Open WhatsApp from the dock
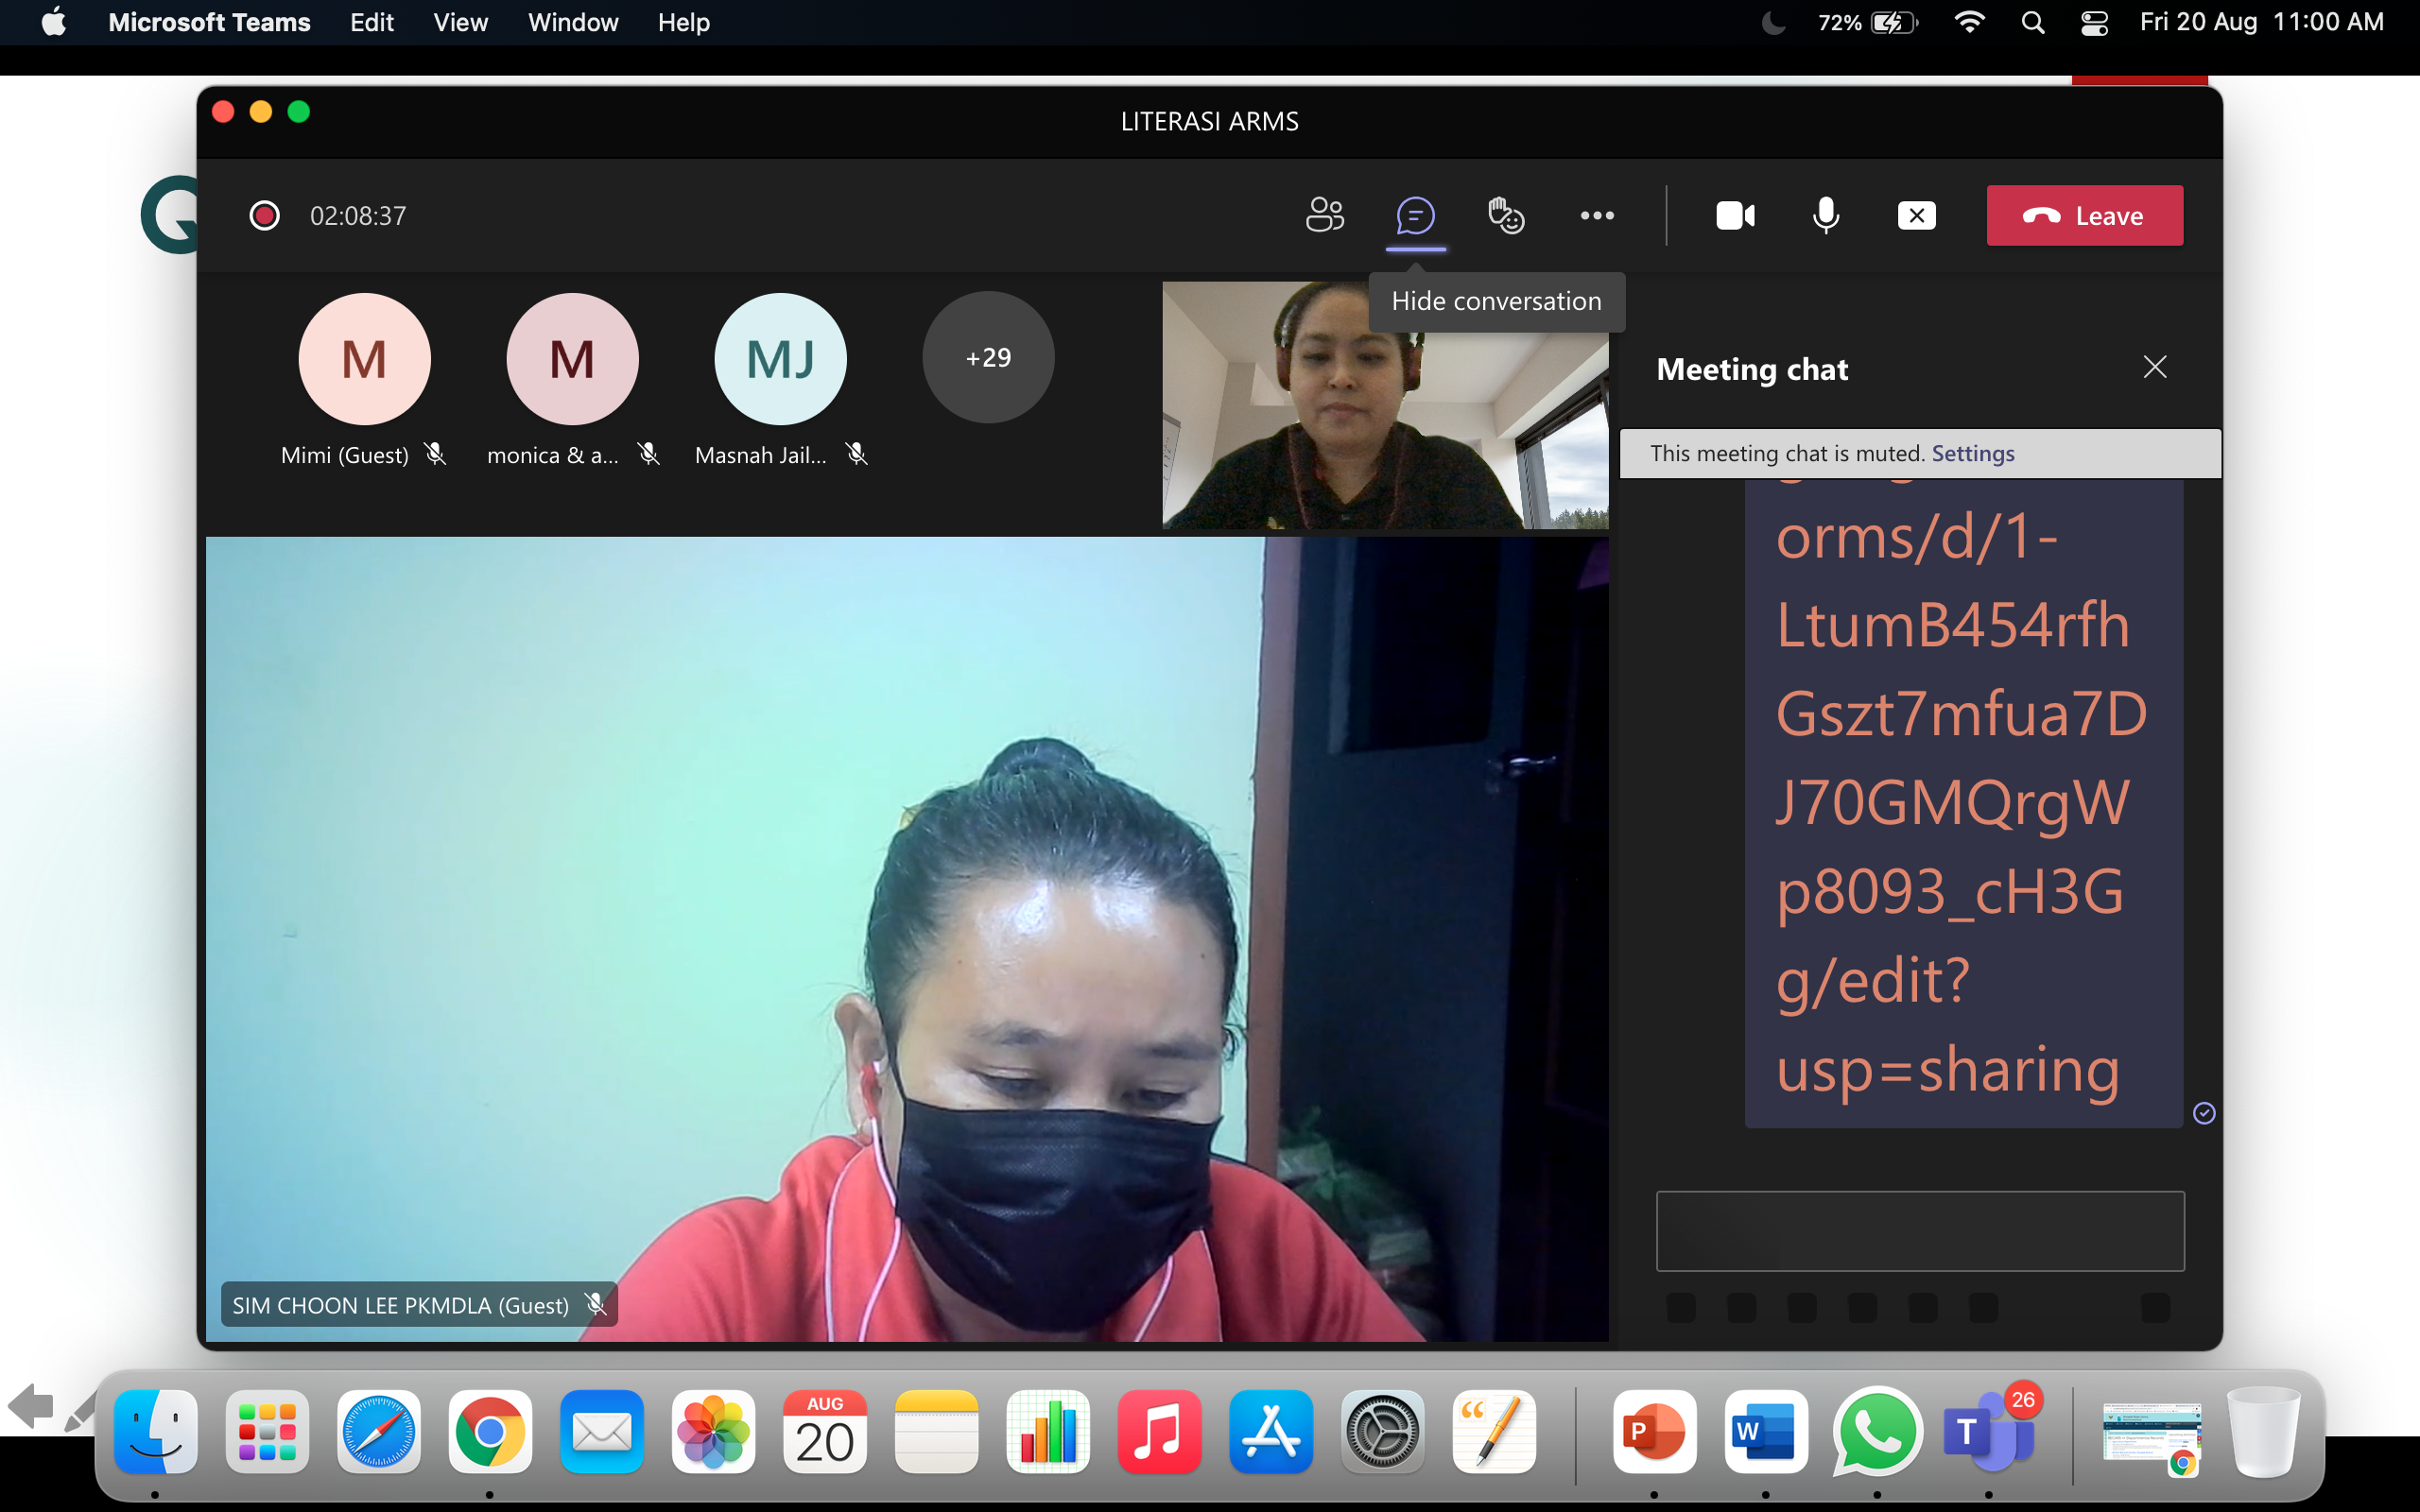The height and width of the screenshot is (1512, 2420). pyautogui.click(x=1877, y=1430)
